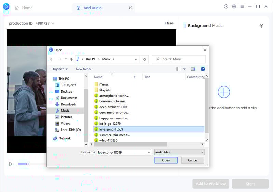Close the Open dialog
The image size is (273, 192).
click(x=205, y=50)
